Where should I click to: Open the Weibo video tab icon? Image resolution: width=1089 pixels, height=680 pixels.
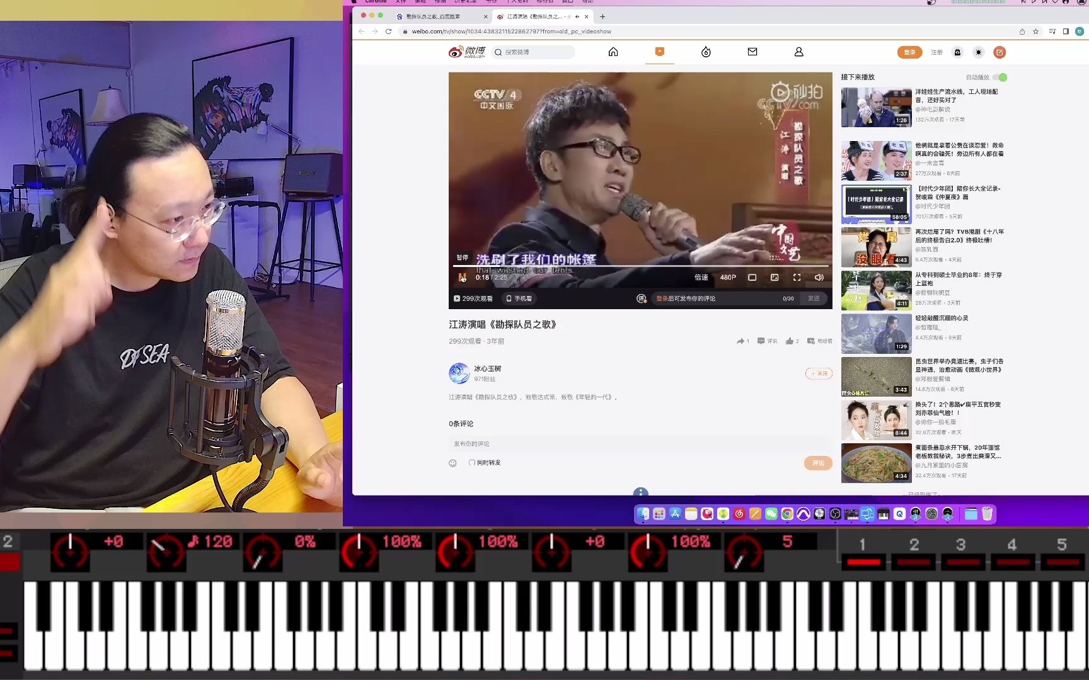(660, 52)
